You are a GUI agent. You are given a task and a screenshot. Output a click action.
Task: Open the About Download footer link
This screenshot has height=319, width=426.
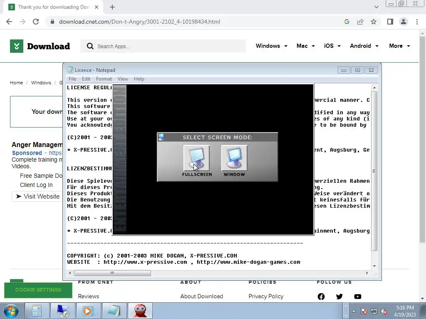pyautogui.click(x=202, y=297)
